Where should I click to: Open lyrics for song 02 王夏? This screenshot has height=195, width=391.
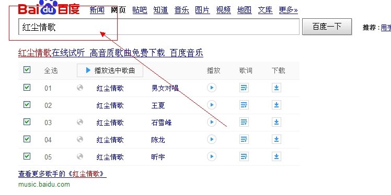pos(244,105)
